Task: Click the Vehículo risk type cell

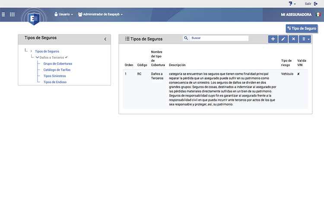Action: coord(287,74)
